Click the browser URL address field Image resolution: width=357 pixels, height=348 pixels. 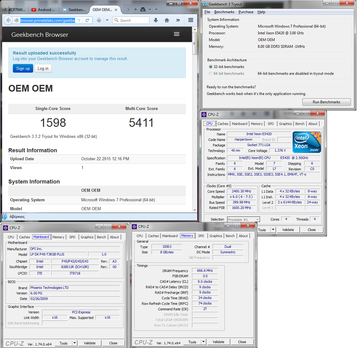tap(48, 20)
